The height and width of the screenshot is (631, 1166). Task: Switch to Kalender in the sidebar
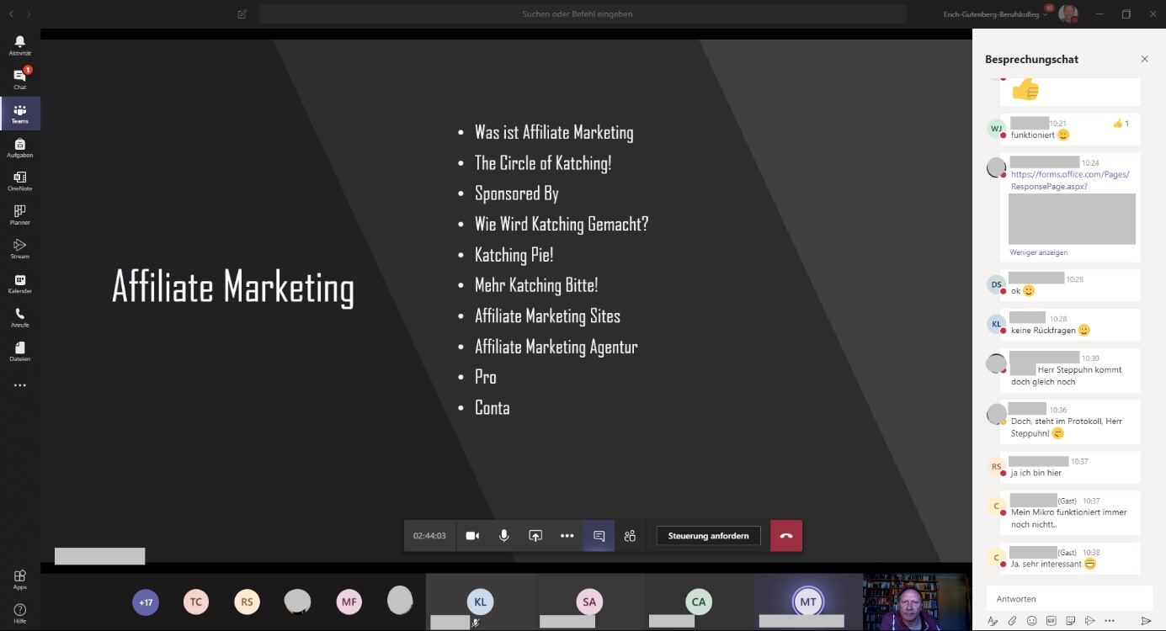pyautogui.click(x=19, y=284)
